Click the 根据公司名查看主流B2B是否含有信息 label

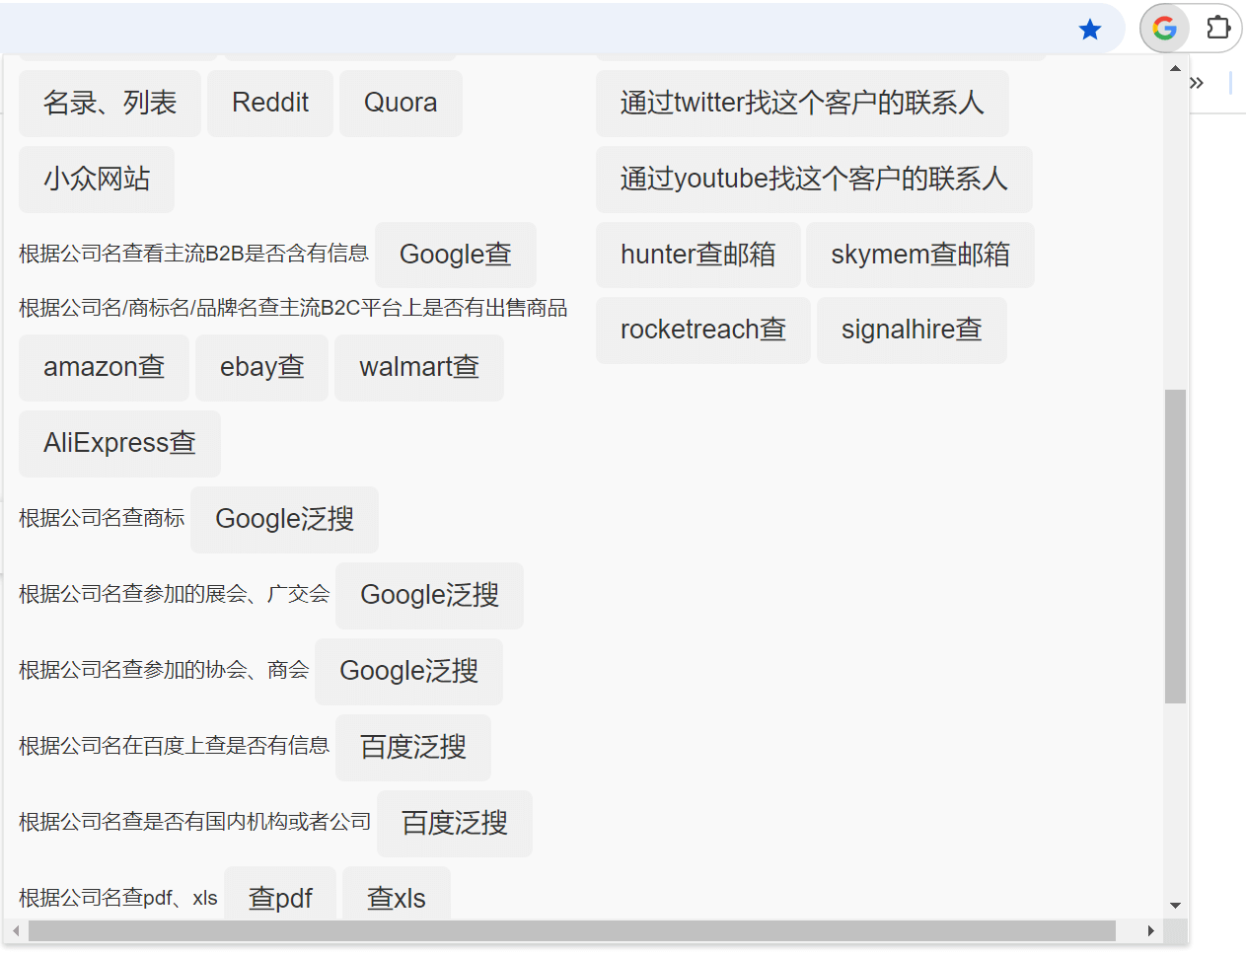tap(193, 254)
